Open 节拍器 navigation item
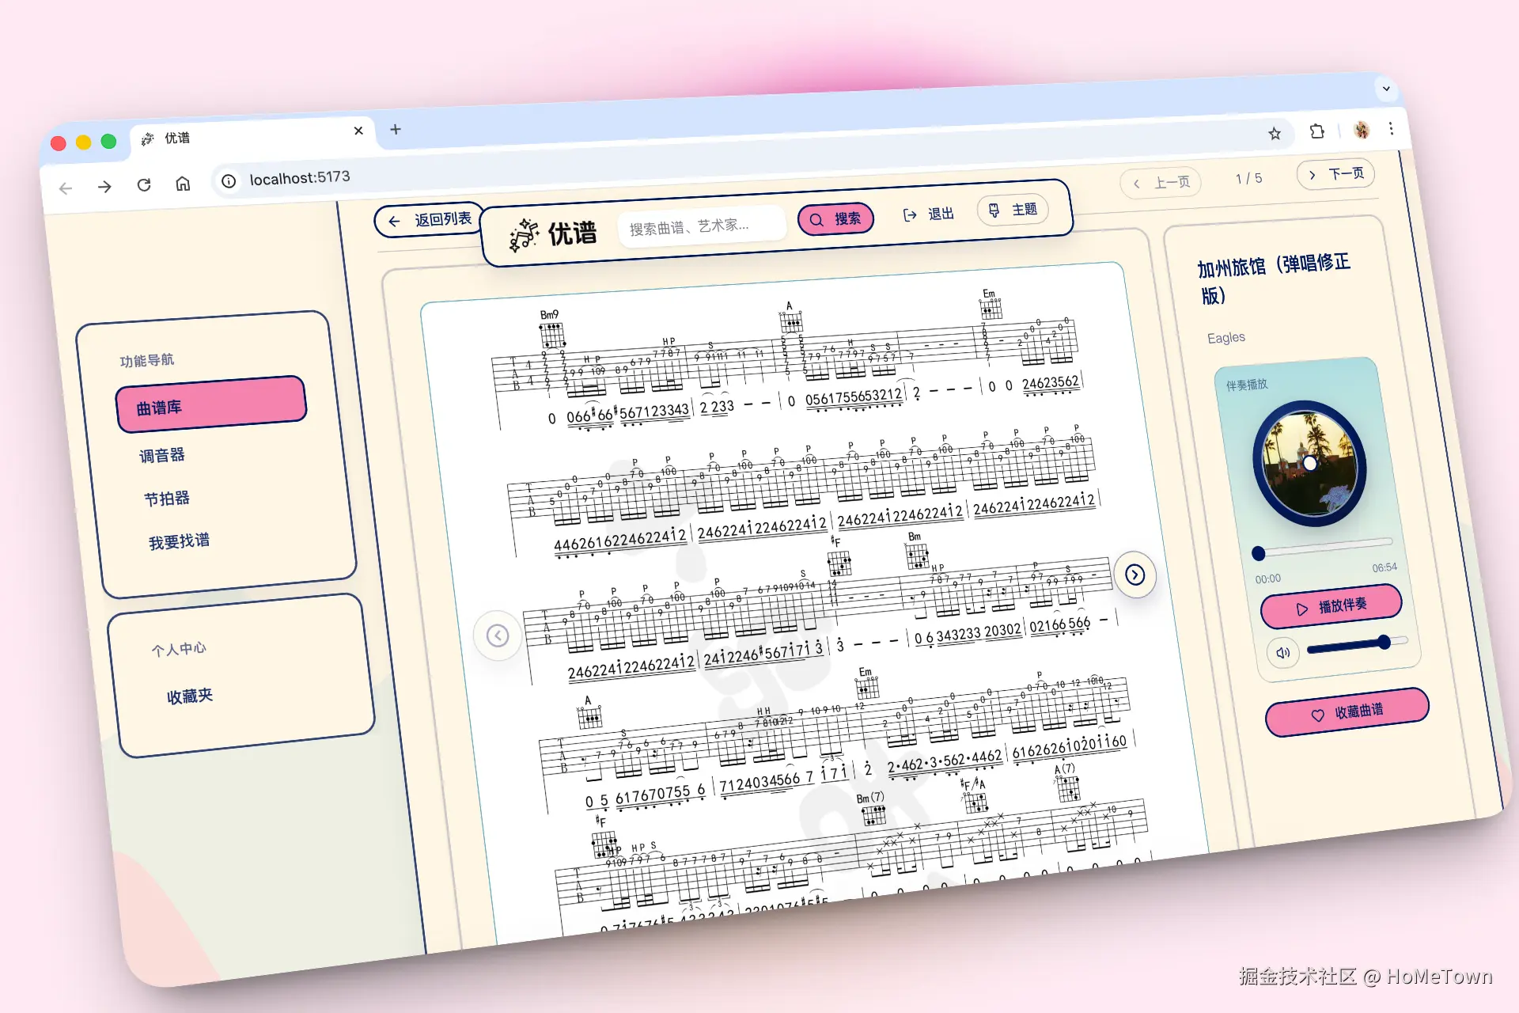Screen dimensions: 1519x1013 pos(167,499)
